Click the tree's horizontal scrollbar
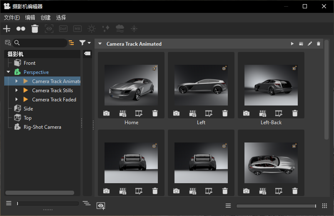This screenshot has height=216, width=334. (40, 193)
